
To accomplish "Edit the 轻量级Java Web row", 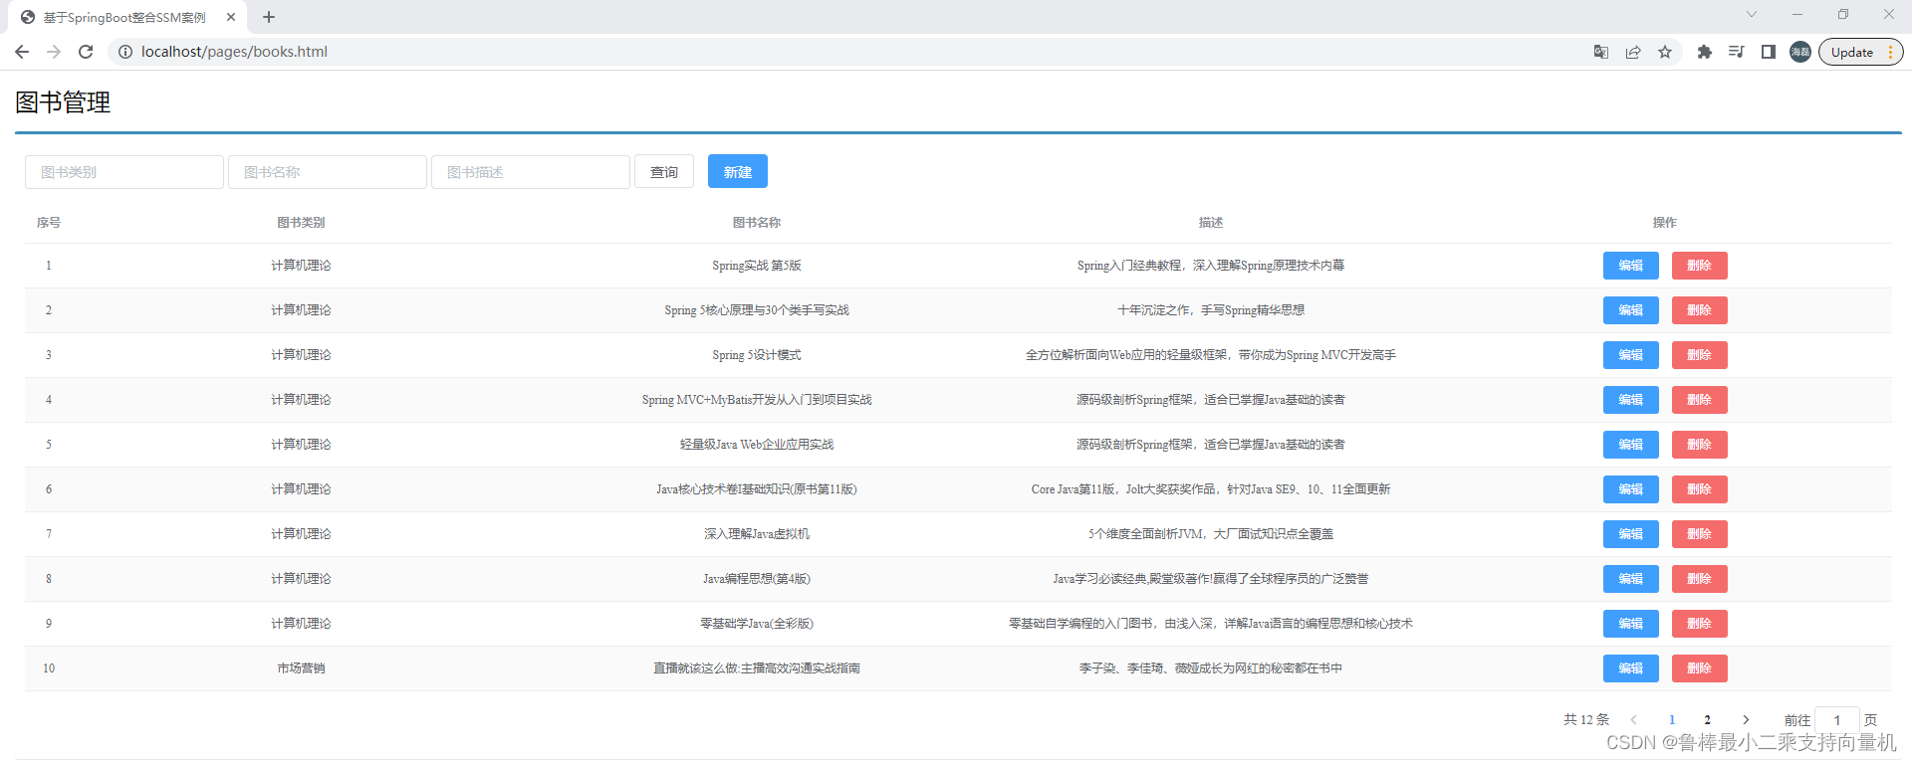I will coord(1631,445).
